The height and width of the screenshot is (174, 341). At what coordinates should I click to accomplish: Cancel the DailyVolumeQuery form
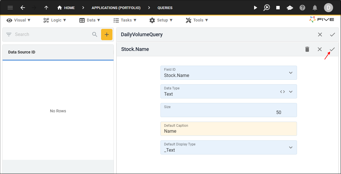320,35
